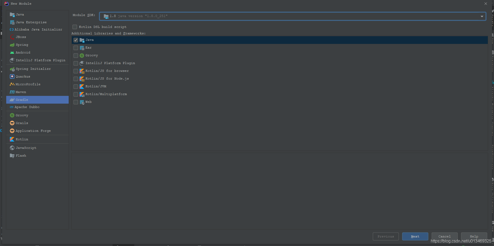The height and width of the screenshot is (246, 494).
Task: Click the IntelliJ Platform Plugin sidebar icon
Action: tap(12, 60)
